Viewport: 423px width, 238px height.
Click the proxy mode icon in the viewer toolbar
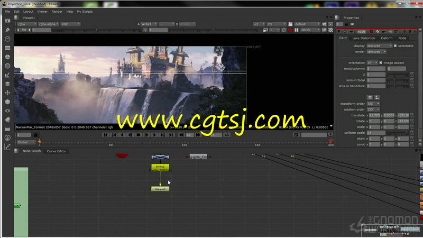(x=265, y=30)
